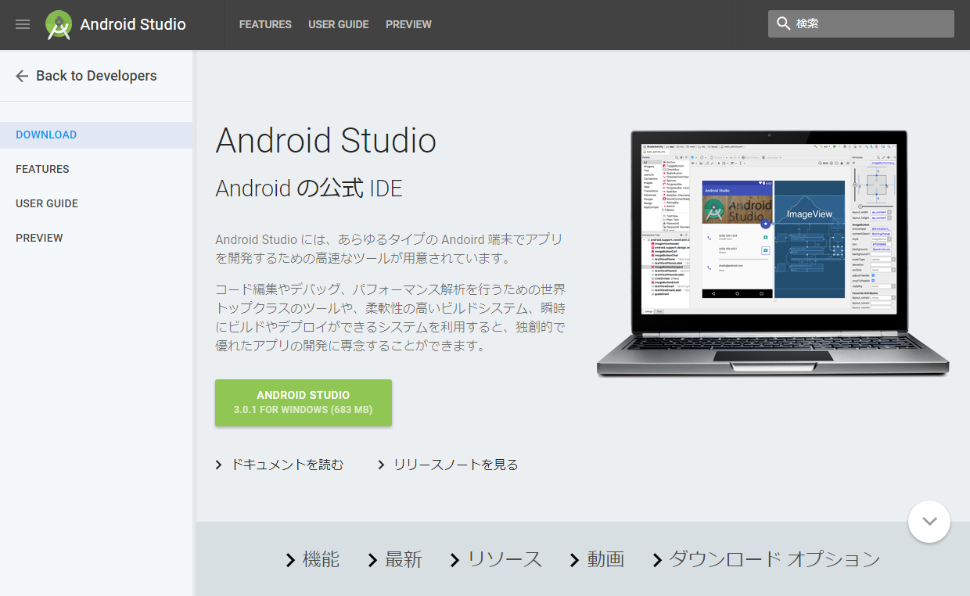
Task: Click the chevron before リリースノートを見る
Action: (x=382, y=465)
